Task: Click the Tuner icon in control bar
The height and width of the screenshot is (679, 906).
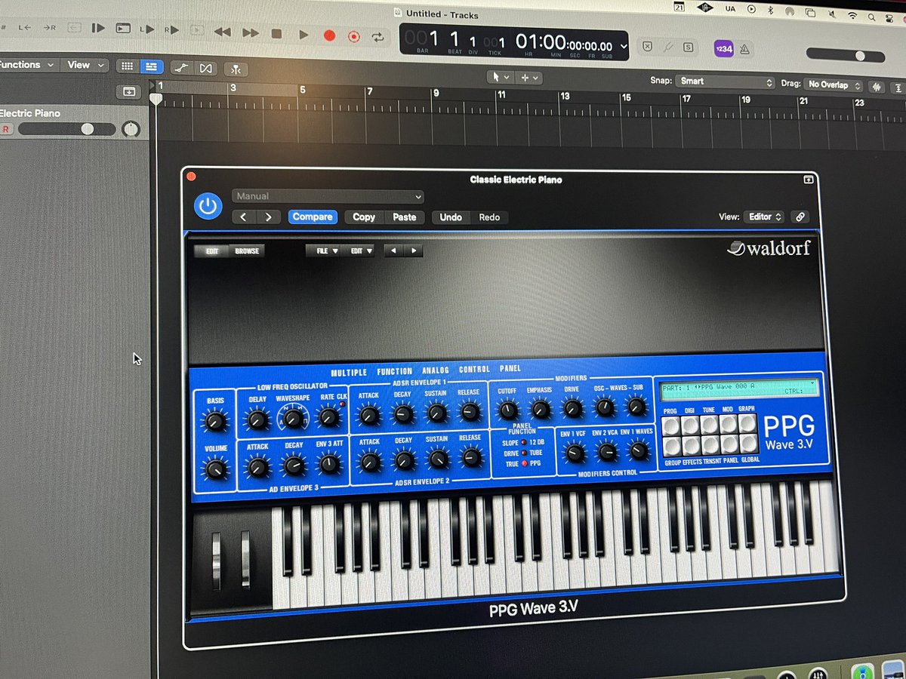Action: (668, 47)
